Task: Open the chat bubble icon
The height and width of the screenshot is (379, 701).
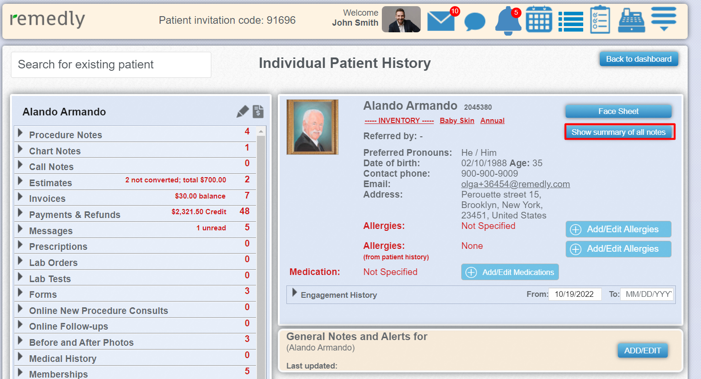Action: coord(474,21)
